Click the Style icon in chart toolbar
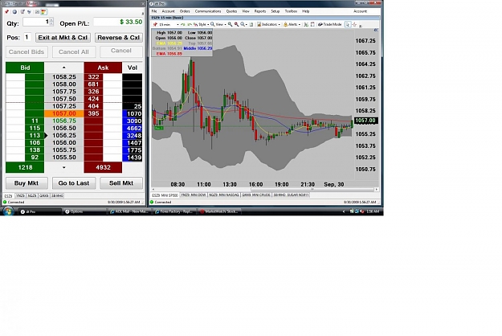502x336 pixels. click(196, 24)
